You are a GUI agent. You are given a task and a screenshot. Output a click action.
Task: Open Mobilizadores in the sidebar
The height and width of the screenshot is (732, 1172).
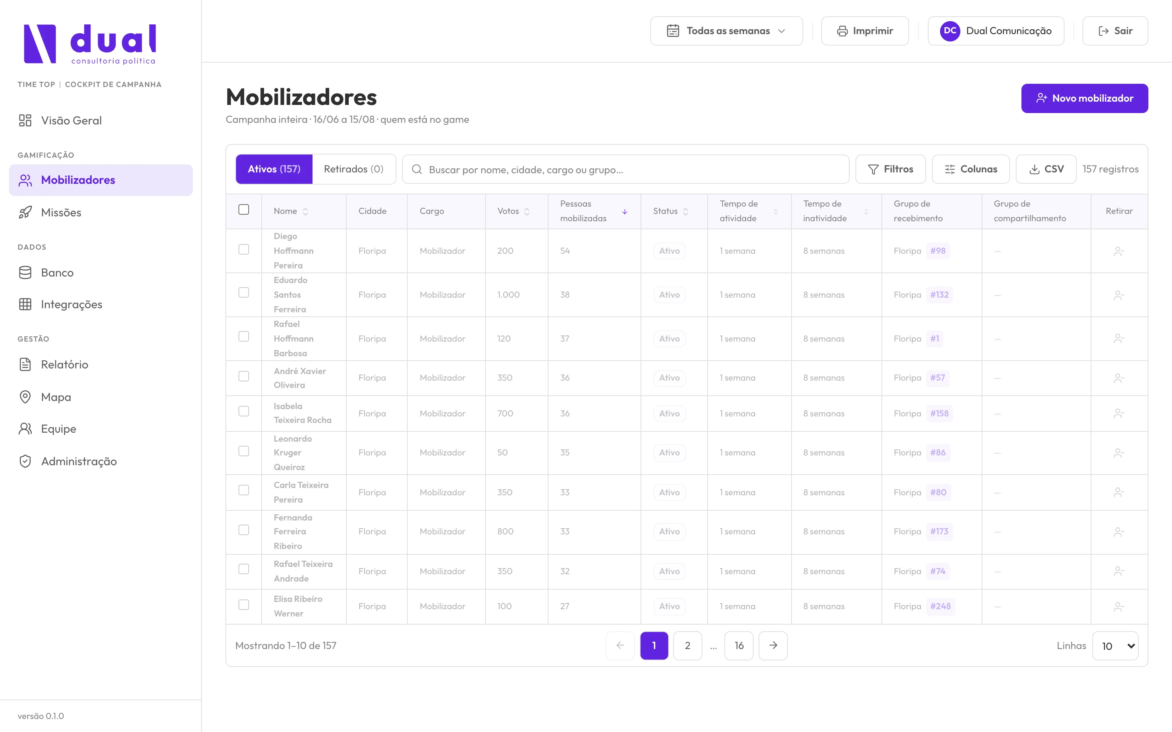coord(101,180)
